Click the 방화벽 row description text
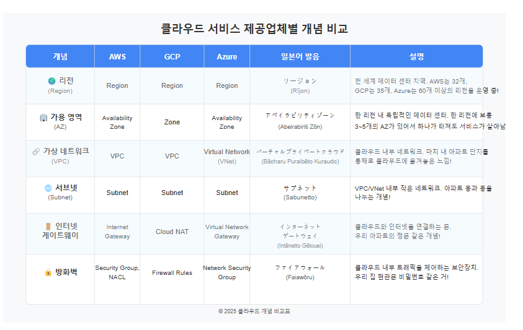 tap(416, 272)
